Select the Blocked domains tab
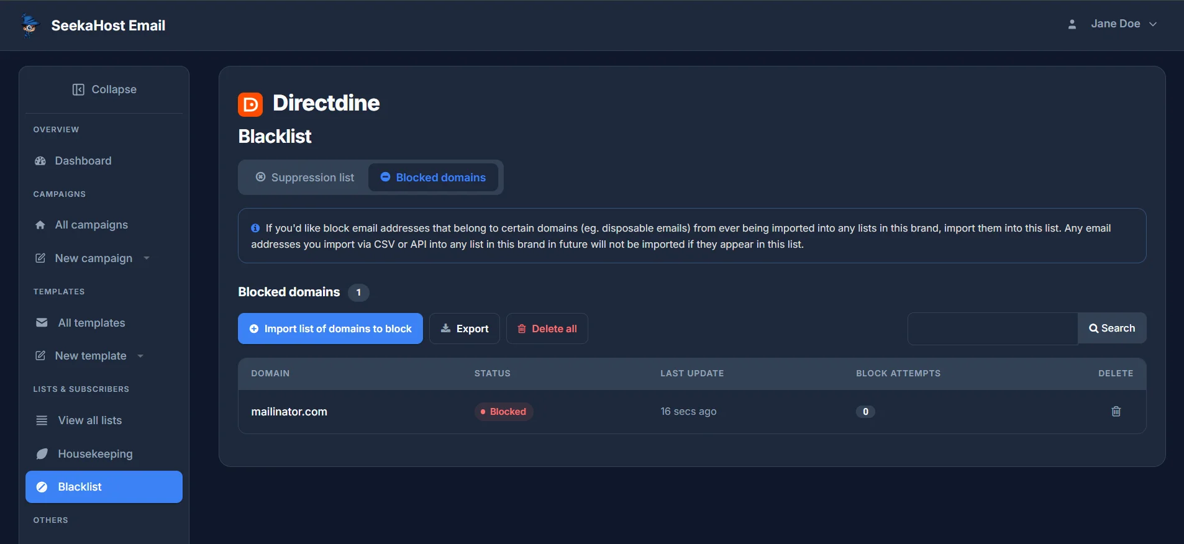 pyautogui.click(x=433, y=178)
